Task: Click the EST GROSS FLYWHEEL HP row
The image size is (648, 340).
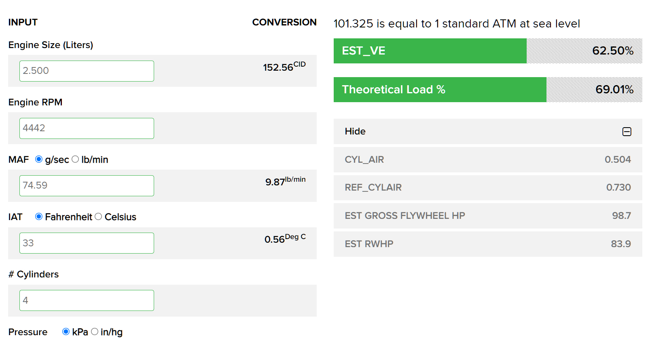Action: click(x=487, y=216)
